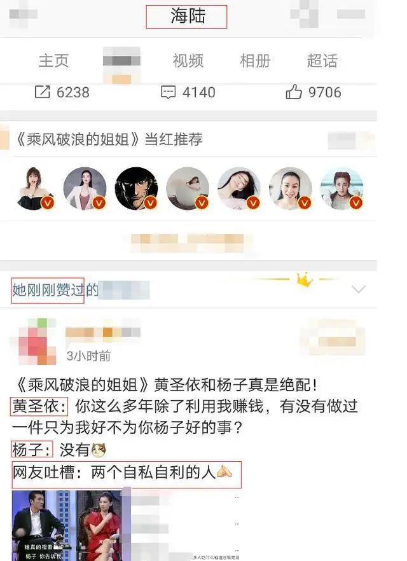Switch to the 视频 tab
The image size is (407, 561).
point(188,60)
